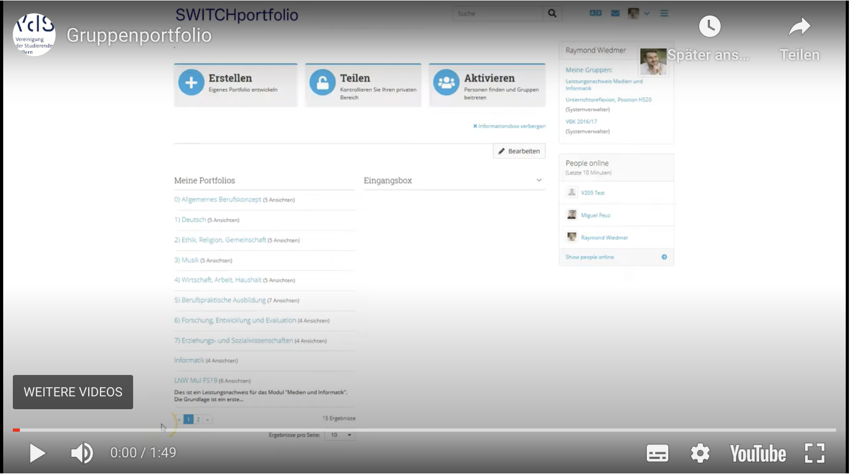This screenshot has height=475, width=850.
Task: Open the Deutsch portfolio
Action: 190,220
